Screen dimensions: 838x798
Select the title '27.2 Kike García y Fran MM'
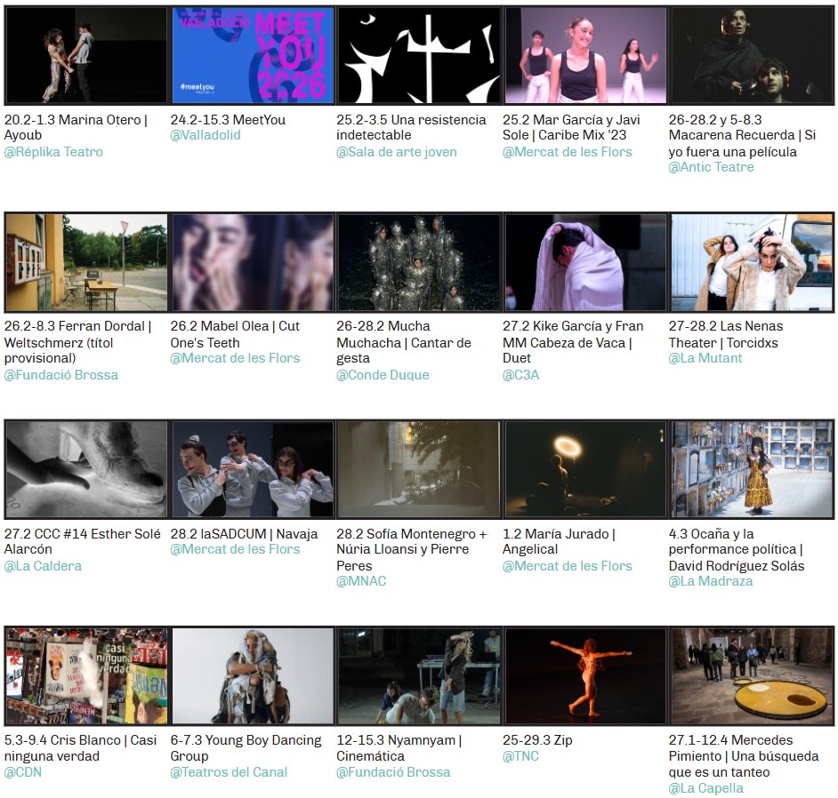(573, 342)
